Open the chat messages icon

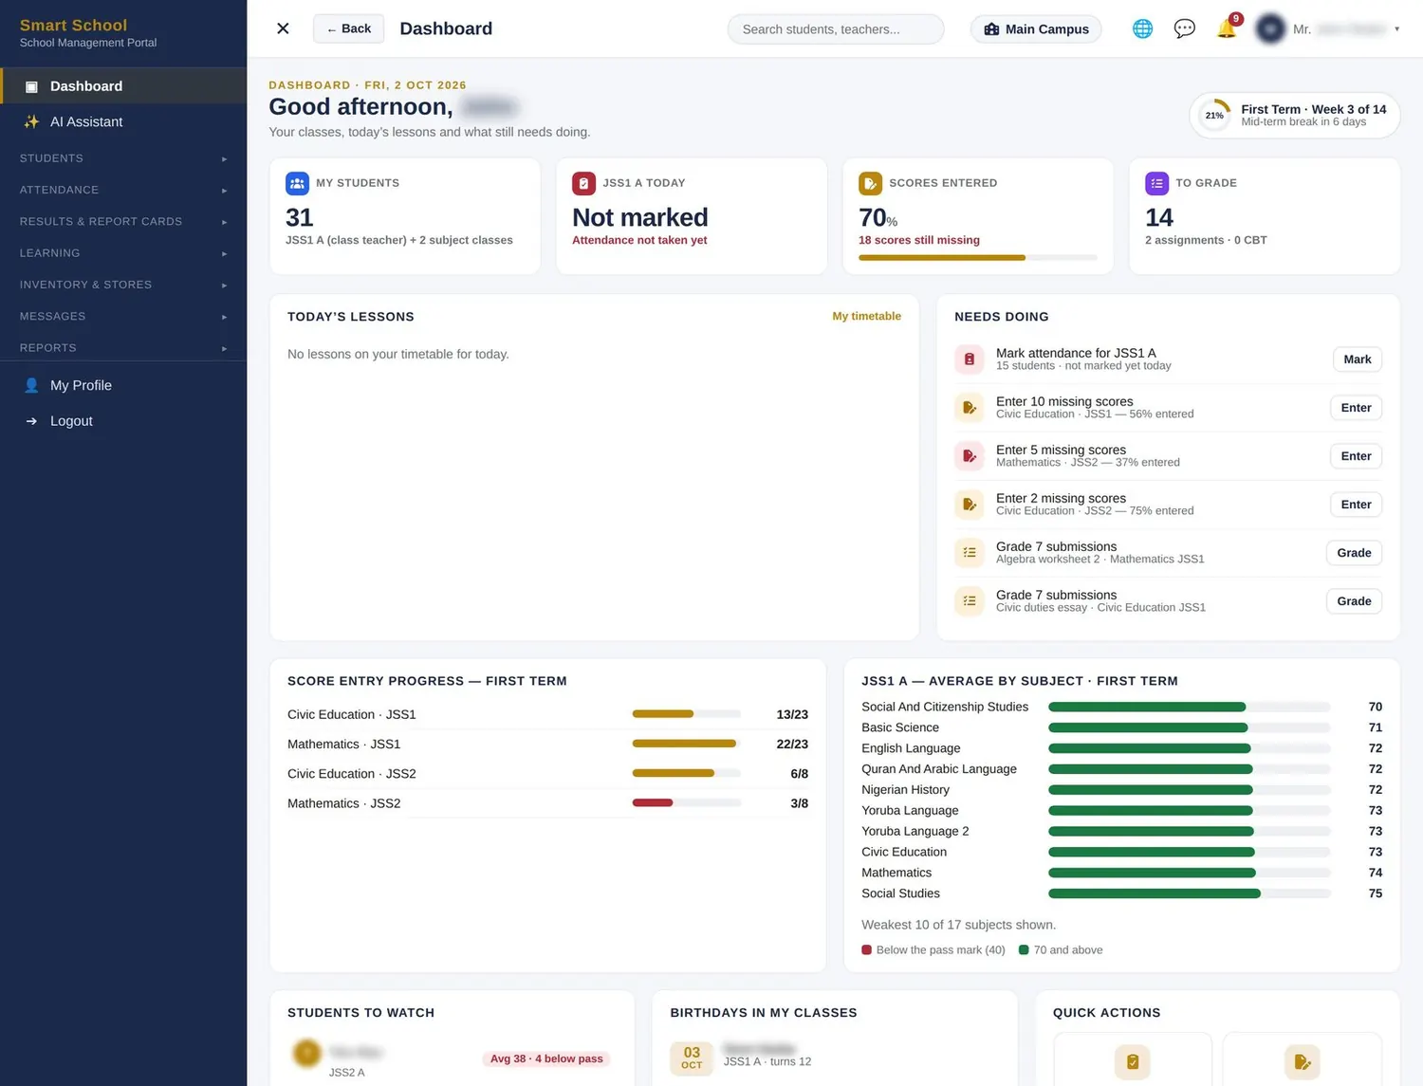pyautogui.click(x=1184, y=28)
